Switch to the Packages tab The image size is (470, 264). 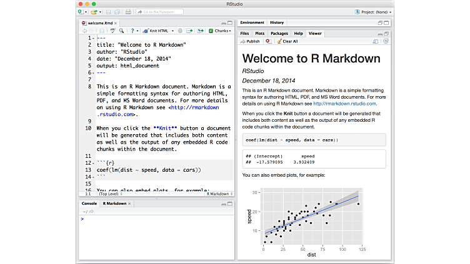coord(279,33)
